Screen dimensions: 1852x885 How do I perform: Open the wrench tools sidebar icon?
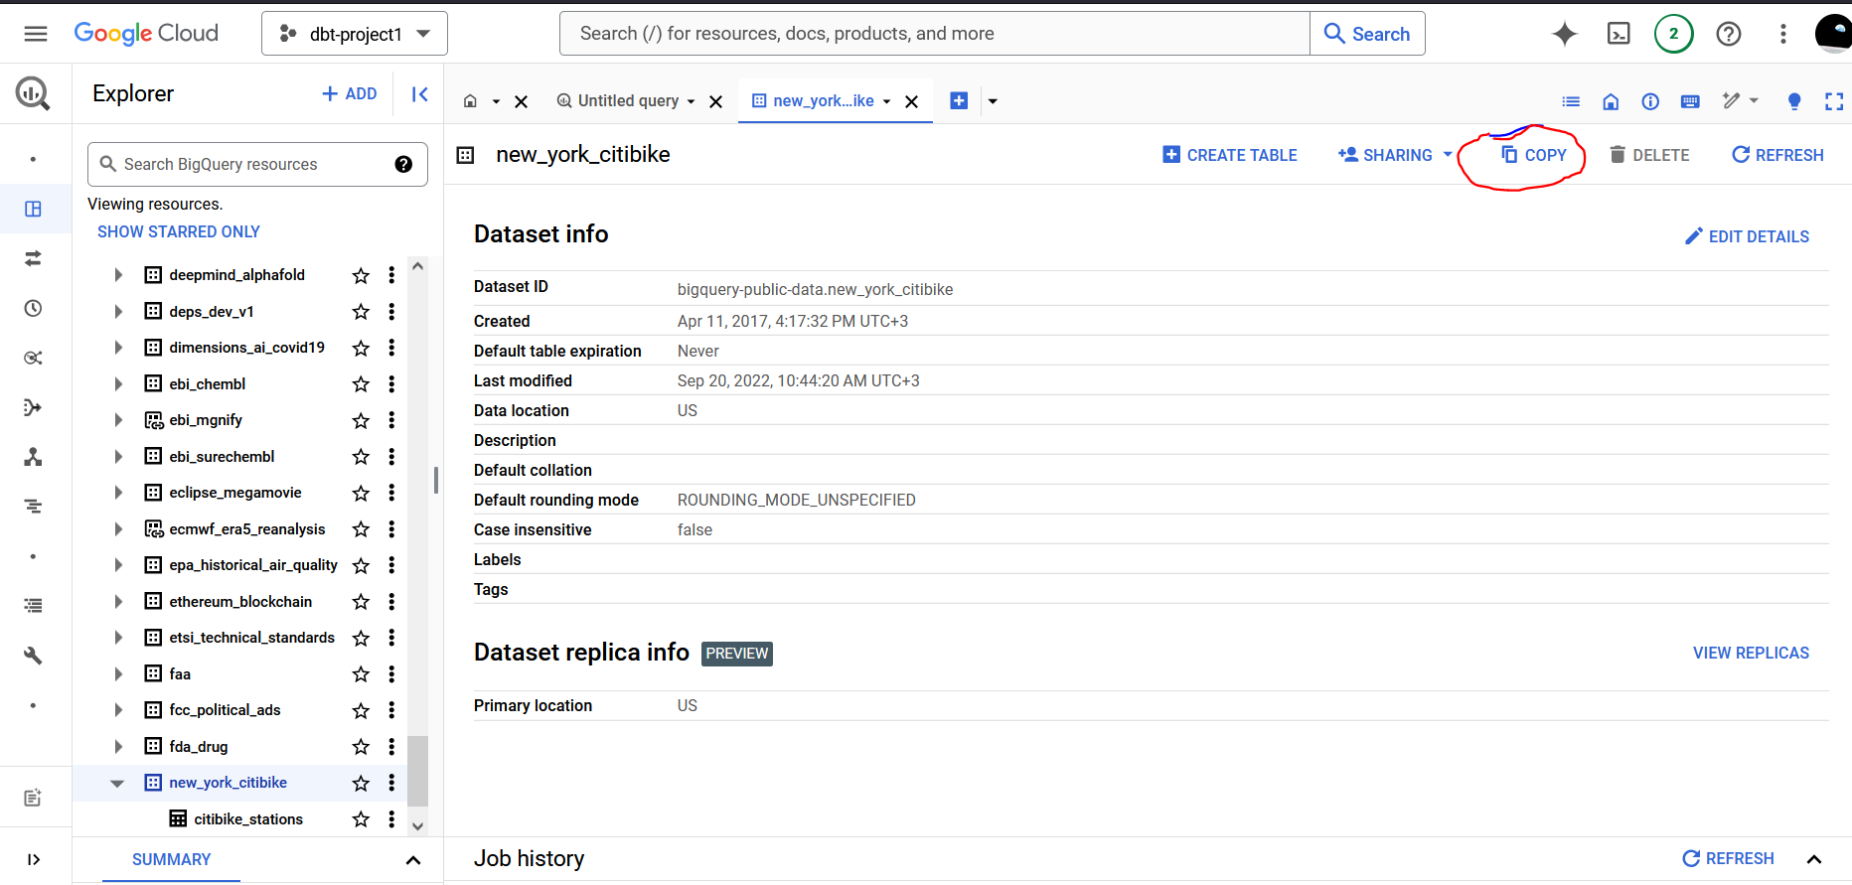[x=33, y=656]
